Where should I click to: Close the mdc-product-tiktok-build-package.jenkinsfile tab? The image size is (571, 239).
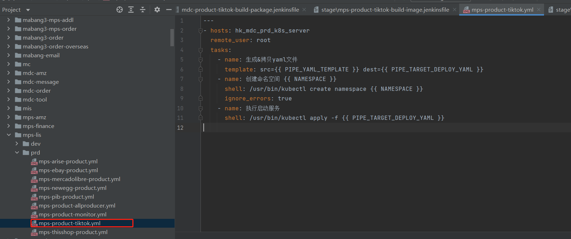[x=304, y=10]
